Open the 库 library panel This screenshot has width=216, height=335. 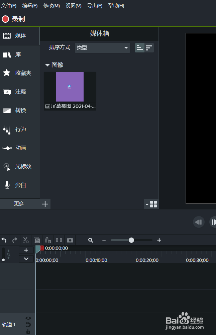20,55
